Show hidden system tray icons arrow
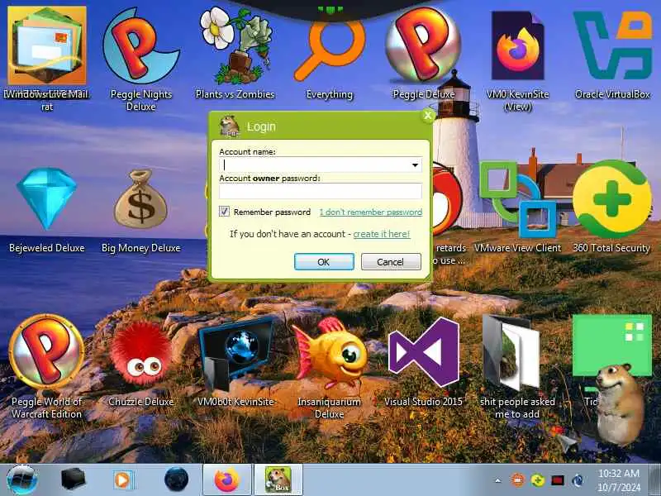The image size is (661, 496). pyautogui.click(x=498, y=480)
